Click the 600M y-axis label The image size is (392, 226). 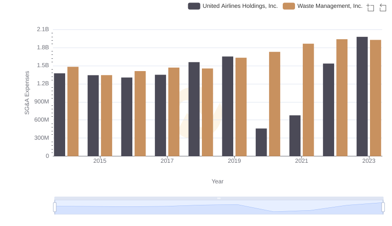click(x=42, y=120)
